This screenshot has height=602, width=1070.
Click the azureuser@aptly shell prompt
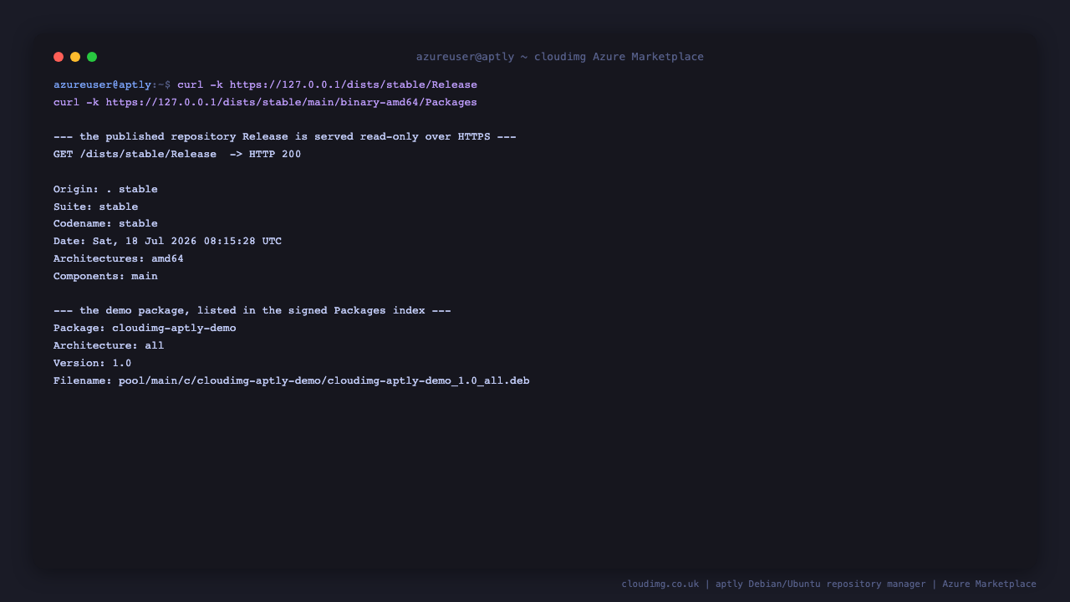tap(112, 85)
